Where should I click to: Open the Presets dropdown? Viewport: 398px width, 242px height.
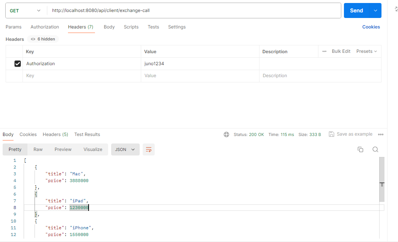[366, 51]
